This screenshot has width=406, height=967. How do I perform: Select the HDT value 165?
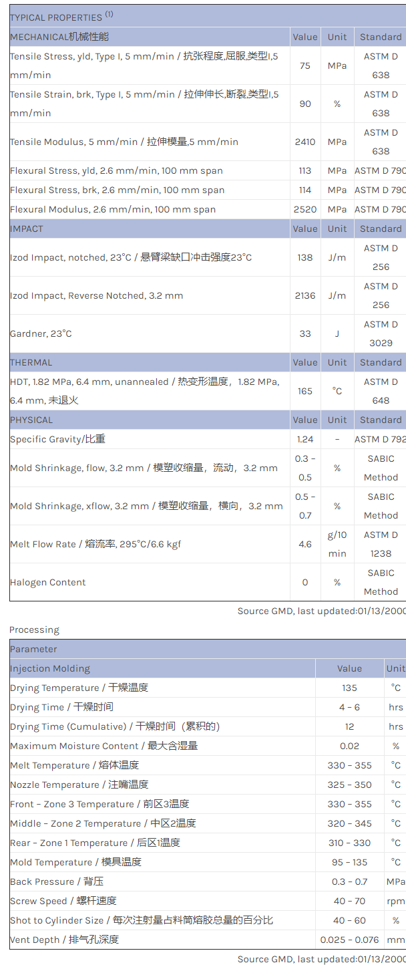pos(305,391)
